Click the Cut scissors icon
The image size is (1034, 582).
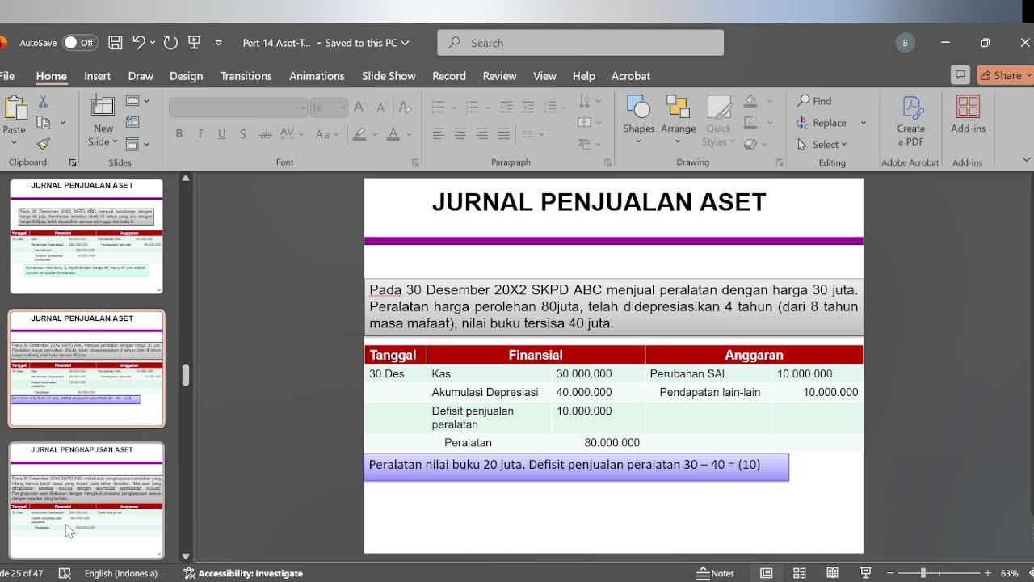click(x=43, y=102)
